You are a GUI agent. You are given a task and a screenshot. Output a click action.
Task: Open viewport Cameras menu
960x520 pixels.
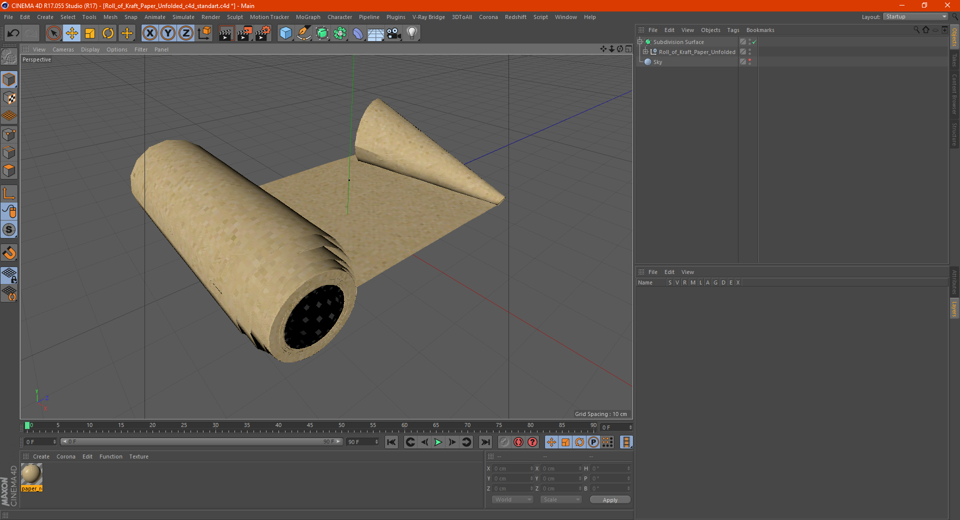coord(63,49)
